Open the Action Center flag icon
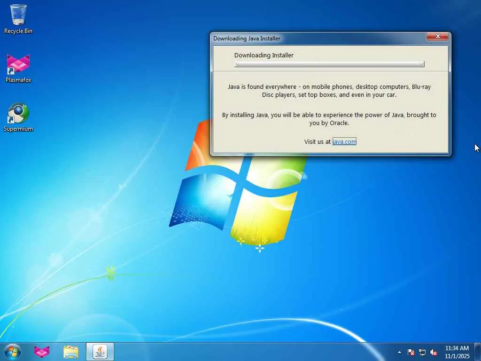 point(411,352)
